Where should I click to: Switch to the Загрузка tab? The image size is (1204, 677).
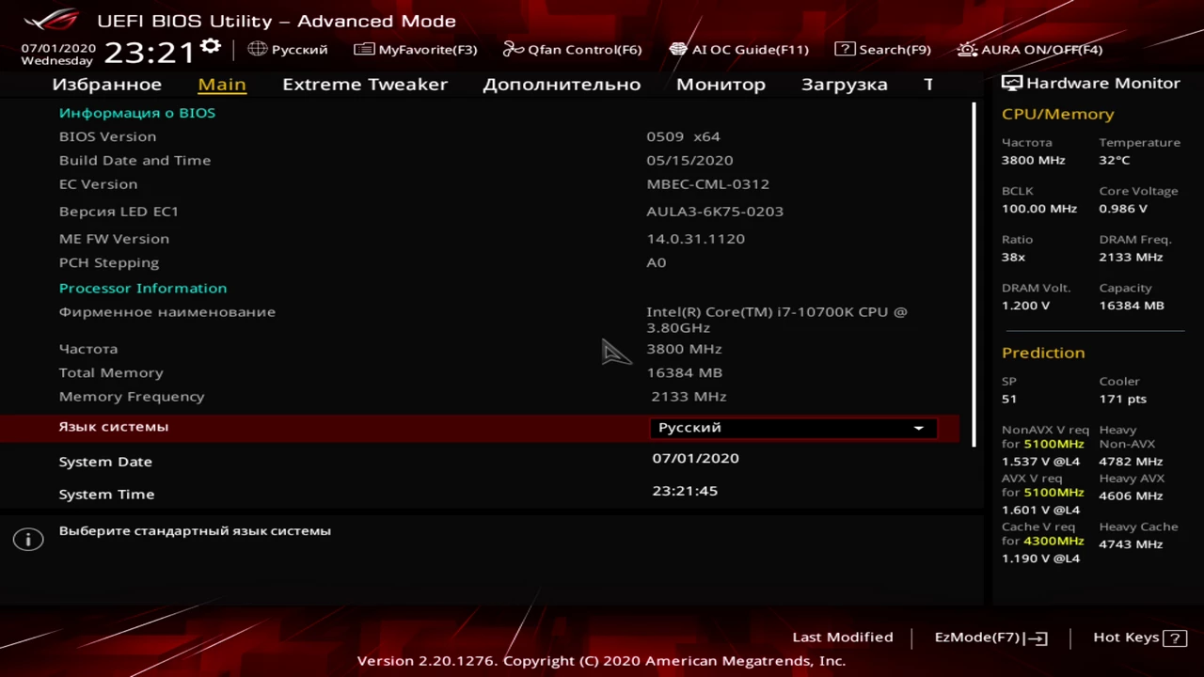click(x=845, y=84)
